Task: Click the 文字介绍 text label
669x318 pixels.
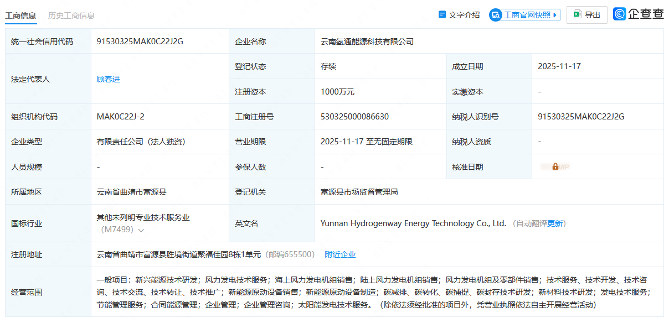Action: pyautogui.click(x=464, y=15)
